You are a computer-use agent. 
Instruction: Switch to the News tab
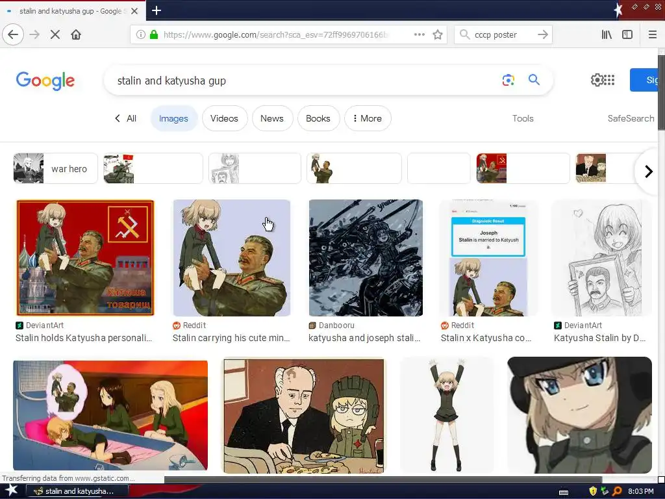[272, 118]
